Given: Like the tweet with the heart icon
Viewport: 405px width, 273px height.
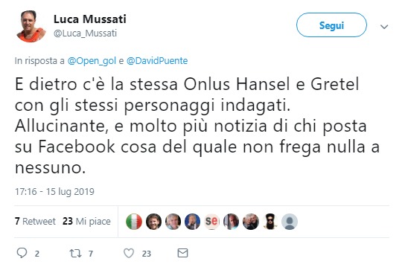Looking at the screenshot, I should pyautogui.click(x=129, y=253).
